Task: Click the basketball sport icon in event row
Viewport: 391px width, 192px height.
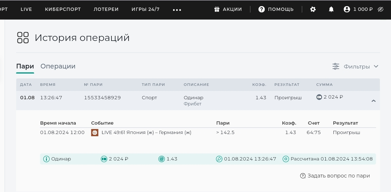Action: pos(94,133)
